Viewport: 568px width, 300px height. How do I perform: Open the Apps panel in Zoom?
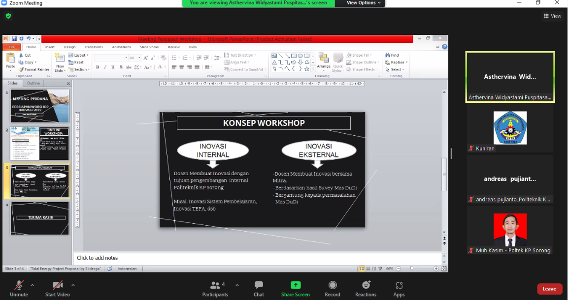click(399, 288)
